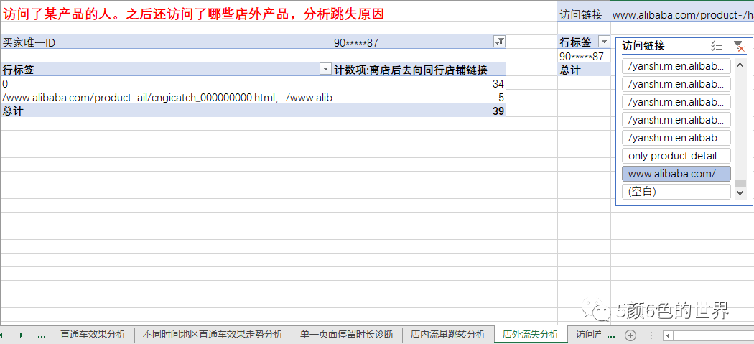Open the 行标签 dropdown beside 计数项 header
Screen dimensions: 754x344
point(325,69)
